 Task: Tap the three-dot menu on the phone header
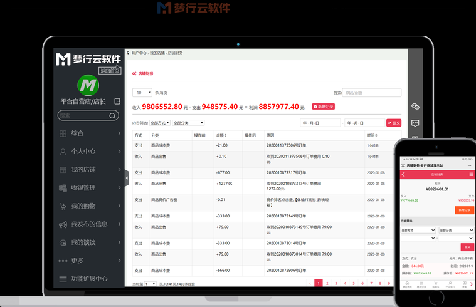click(470, 165)
